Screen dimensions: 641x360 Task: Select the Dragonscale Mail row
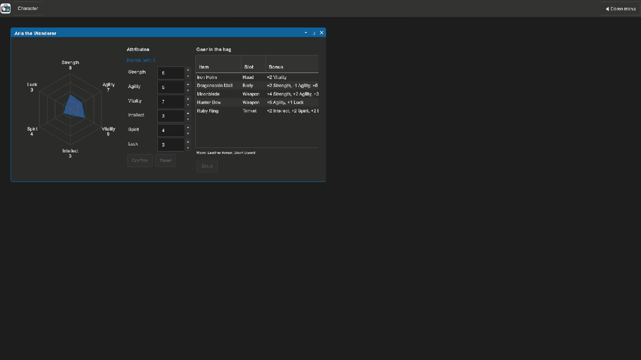pos(257,85)
